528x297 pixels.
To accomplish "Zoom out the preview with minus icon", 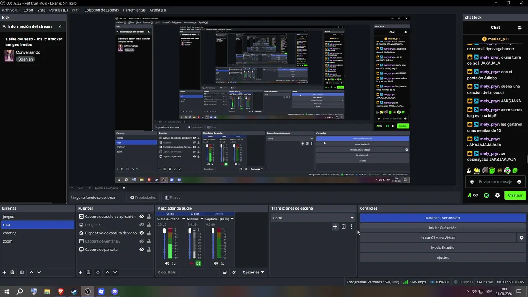I will click(72, 188).
